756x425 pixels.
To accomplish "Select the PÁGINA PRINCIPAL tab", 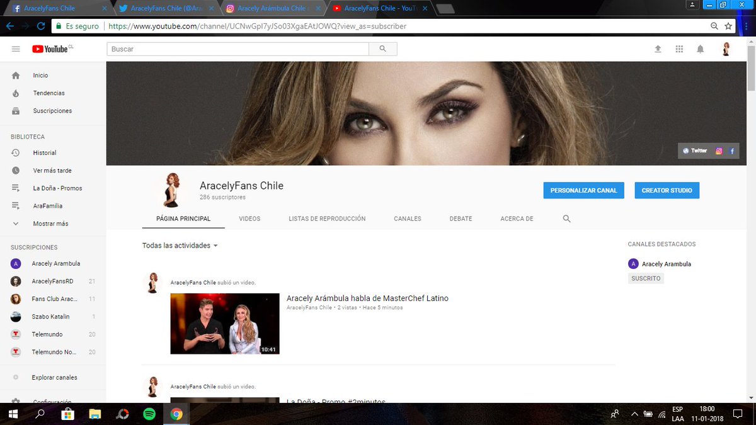I will 183,219.
